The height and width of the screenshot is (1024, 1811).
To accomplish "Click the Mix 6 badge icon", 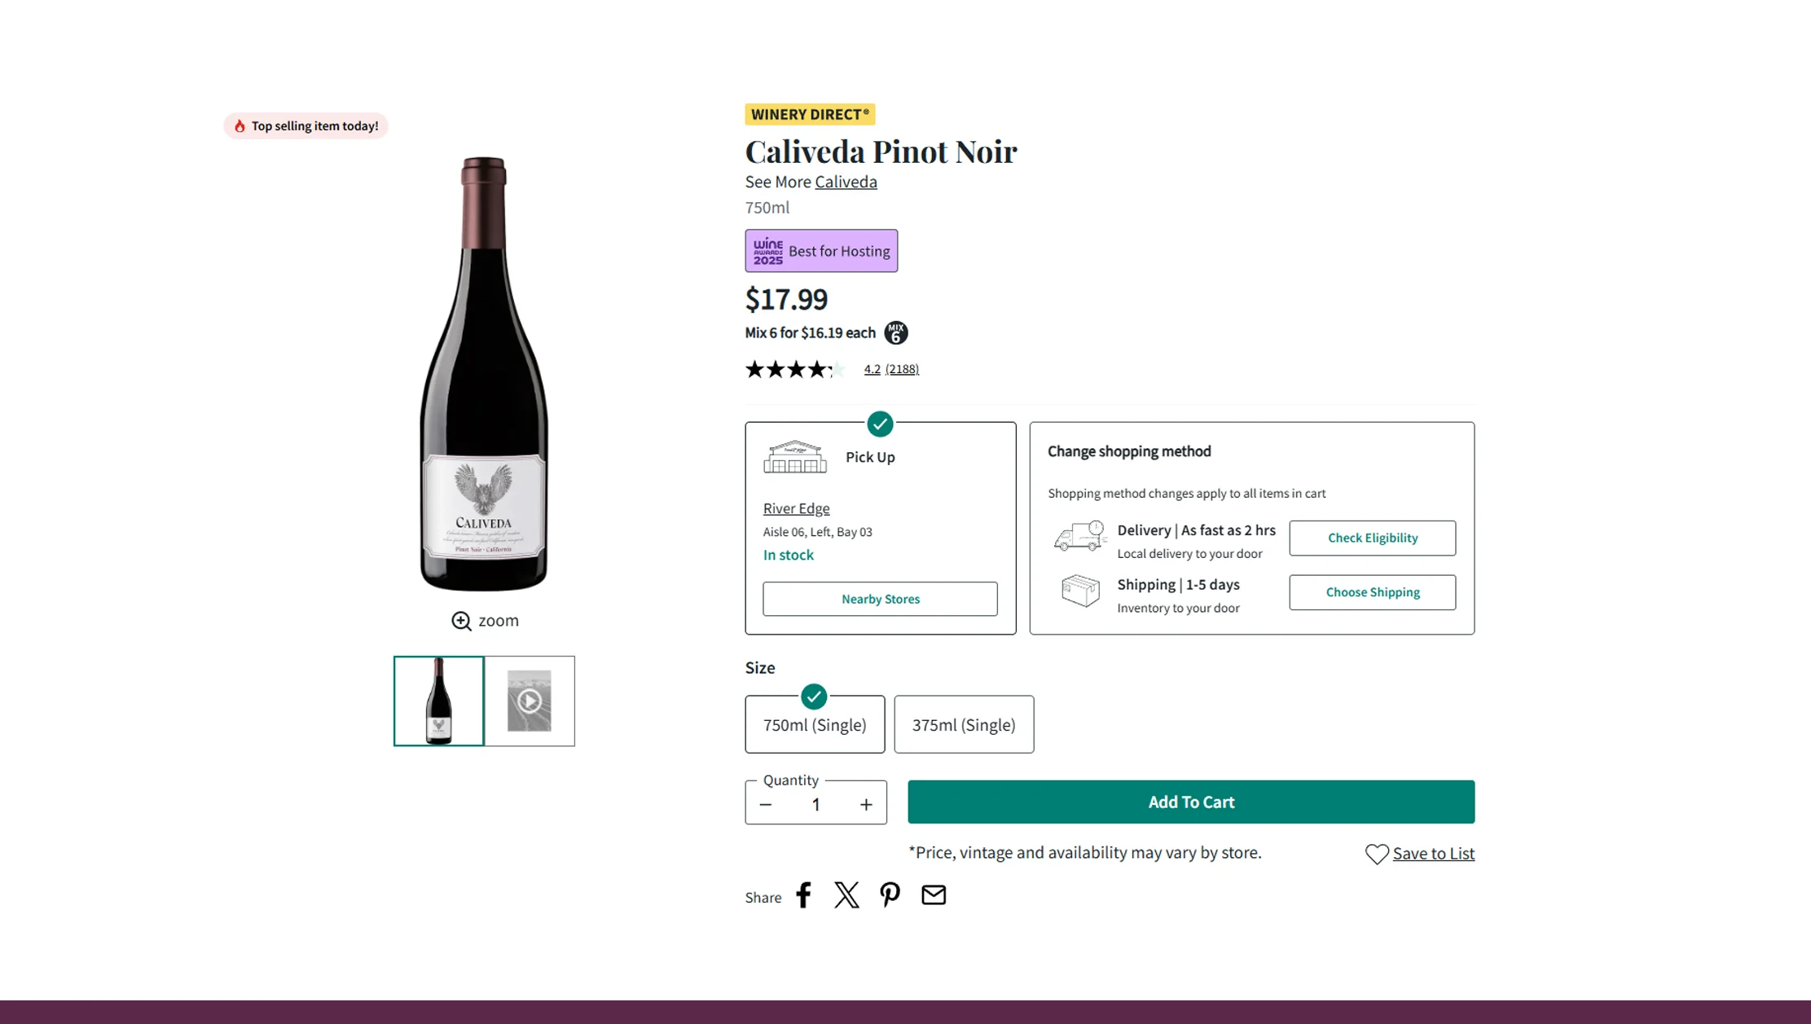I will (x=896, y=332).
